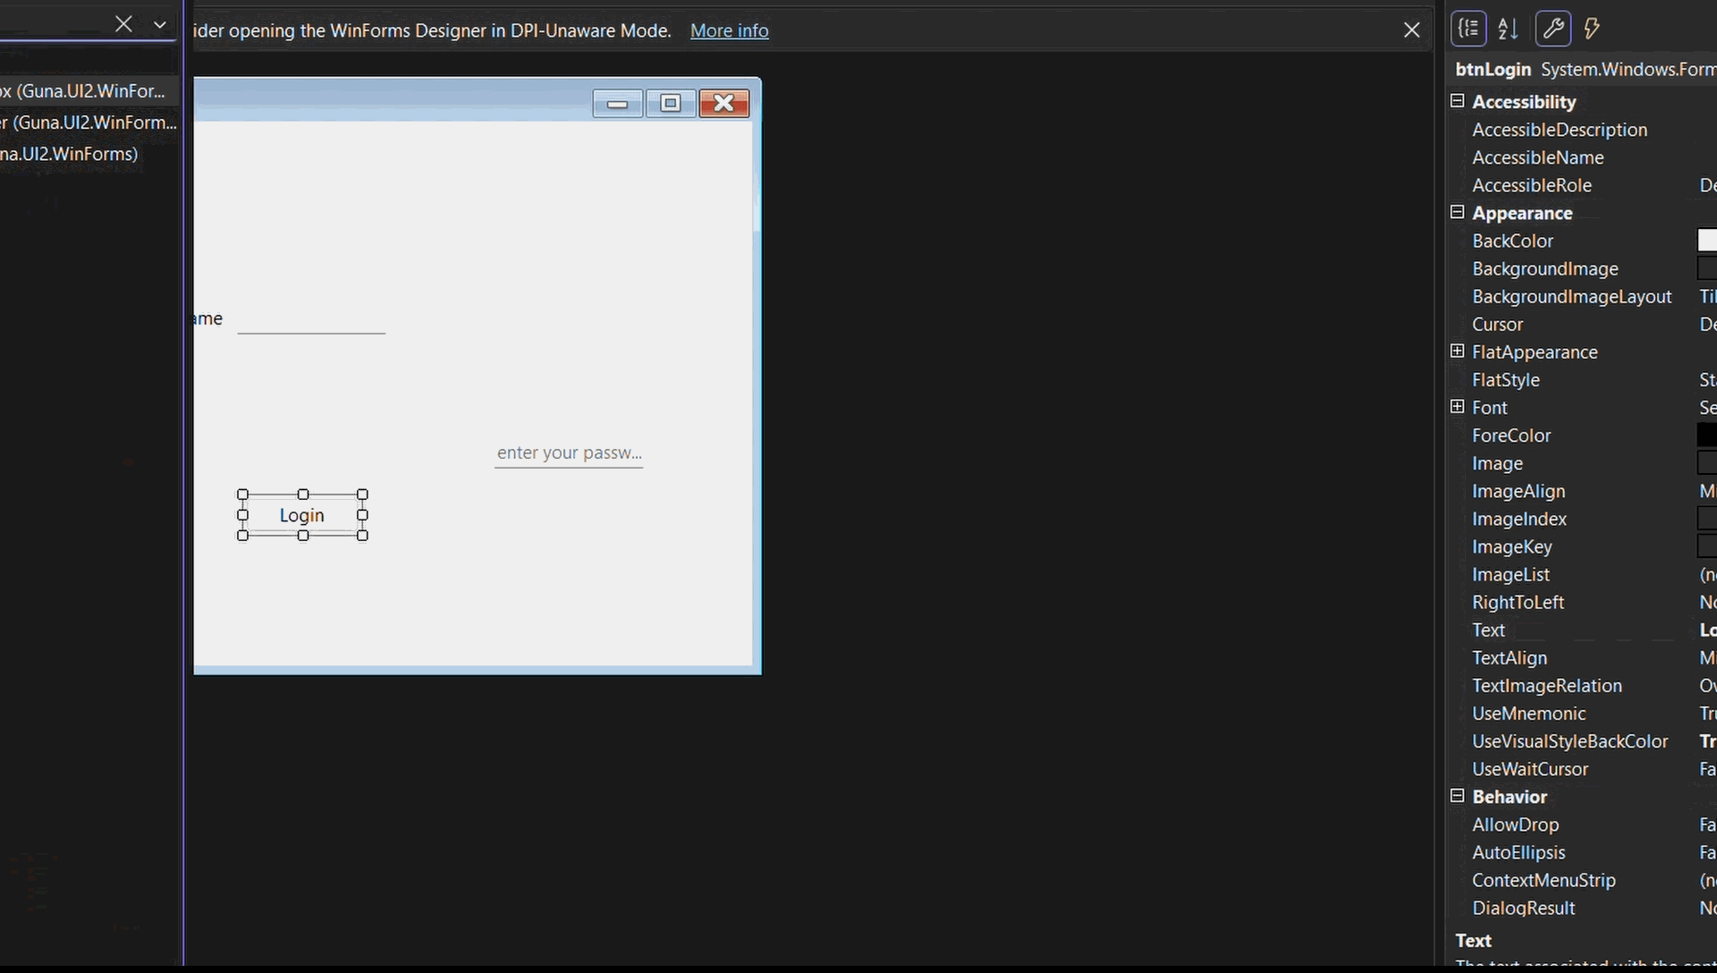Collapse the Behavior category
The height and width of the screenshot is (973, 1717).
point(1458,796)
